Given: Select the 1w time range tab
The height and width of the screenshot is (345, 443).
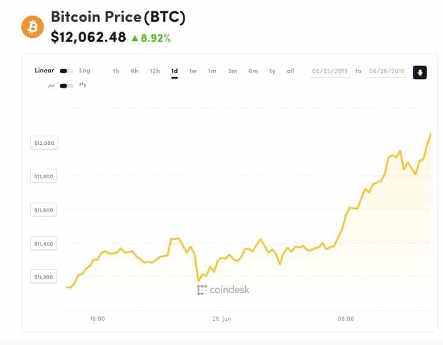Looking at the screenshot, I should point(193,71).
